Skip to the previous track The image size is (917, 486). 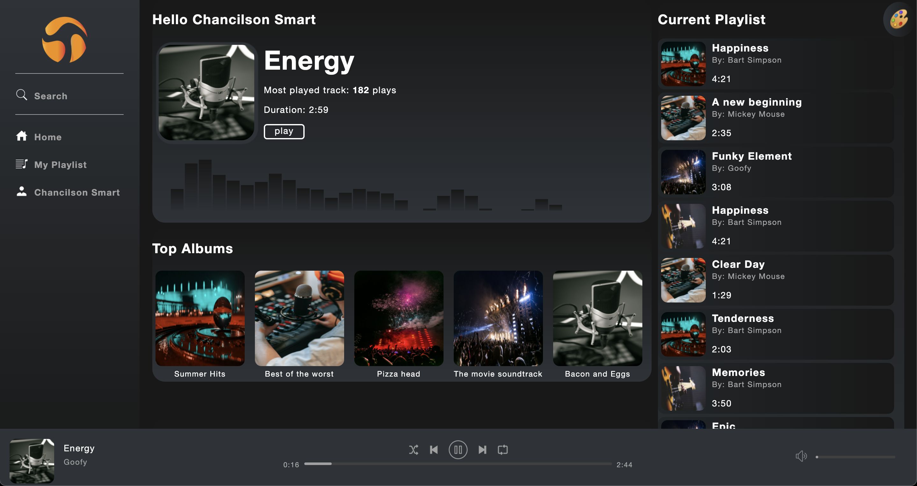[434, 450]
